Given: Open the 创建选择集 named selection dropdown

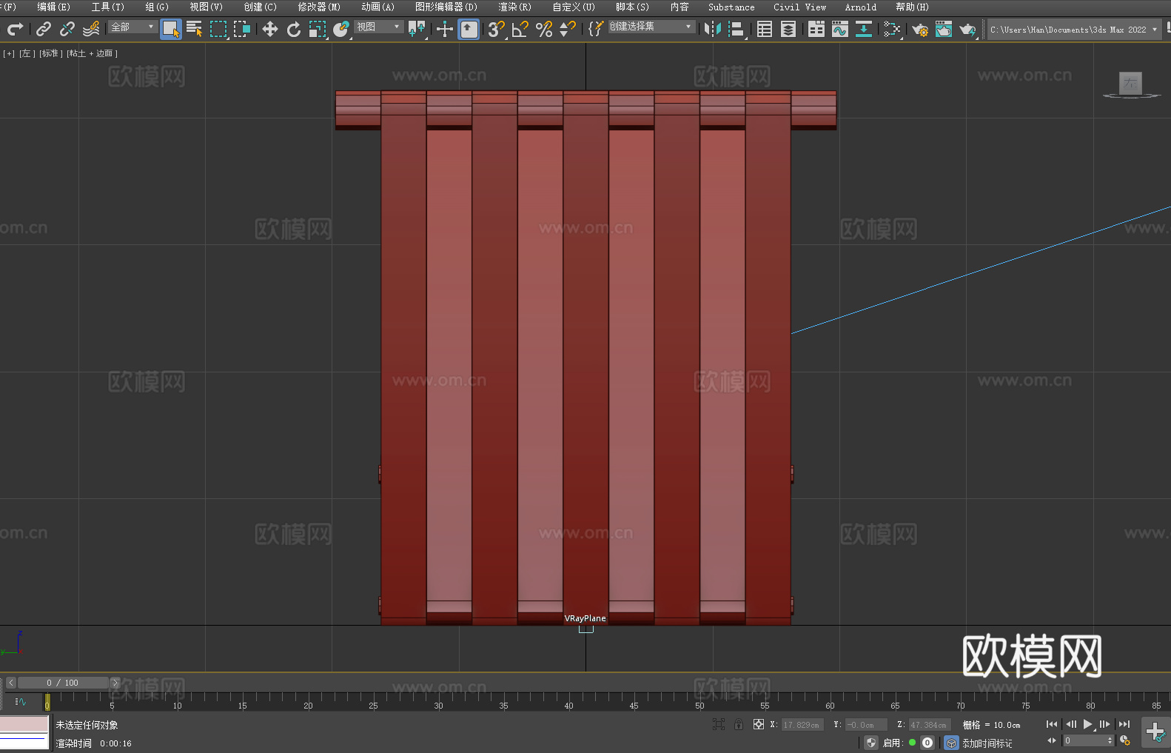Looking at the screenshot, I should pyautogui.click(x=651, y=27).
